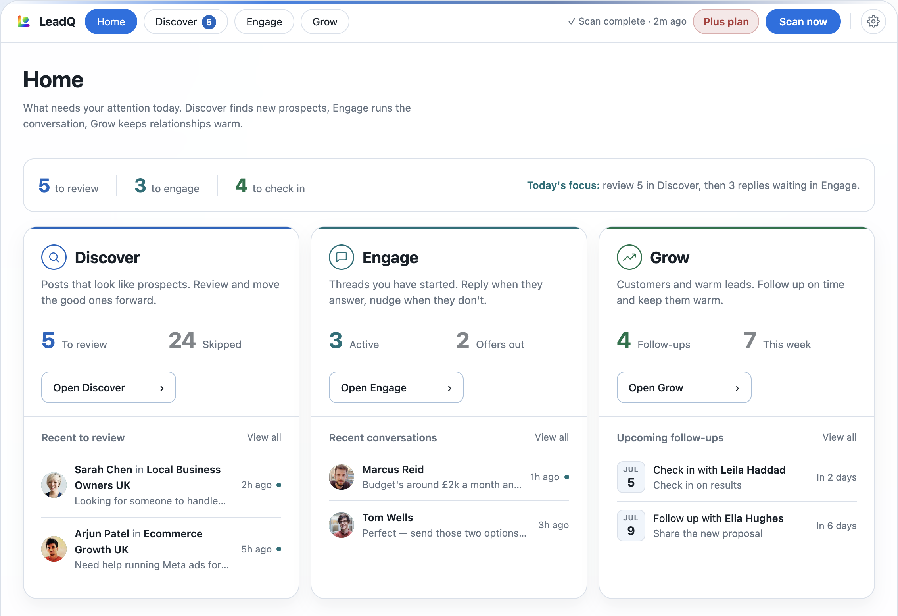The image size is (898, 616).
Task: Click 'Perfect — send those two options' preview
Action: coord(444,533)
